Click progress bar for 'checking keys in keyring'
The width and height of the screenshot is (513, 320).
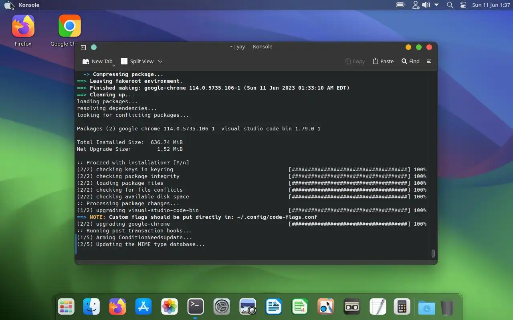349,170
